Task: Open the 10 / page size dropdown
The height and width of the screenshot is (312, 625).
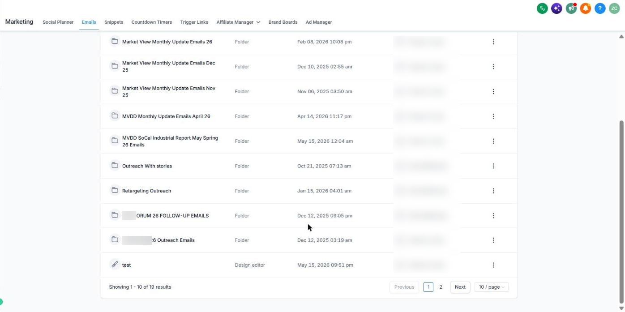Action: [492, 287]
